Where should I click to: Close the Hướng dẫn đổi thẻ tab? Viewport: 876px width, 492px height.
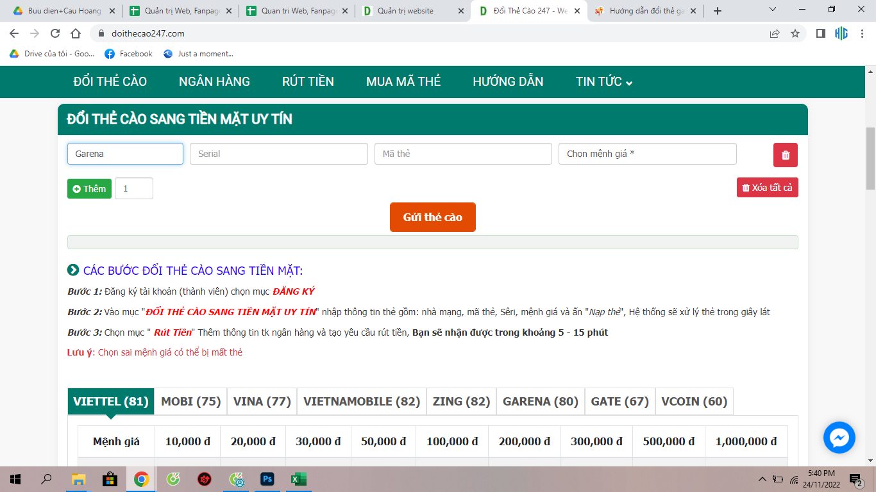click(693, 11)
